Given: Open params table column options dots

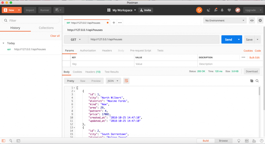Looking at the screenshot, I should click(x=243, y=57).
